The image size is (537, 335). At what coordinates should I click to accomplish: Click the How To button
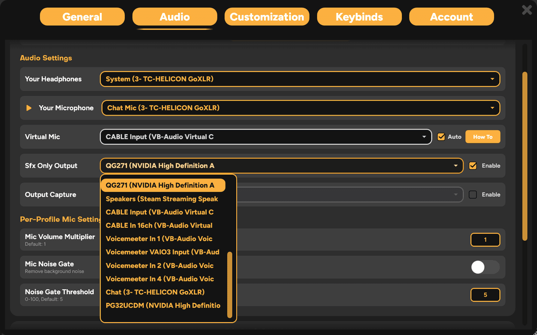click(482, 136)
